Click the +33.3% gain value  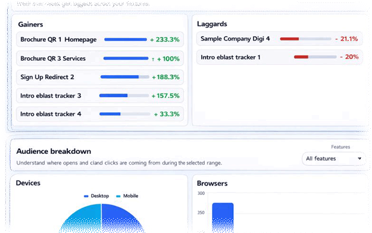point(167,114)
